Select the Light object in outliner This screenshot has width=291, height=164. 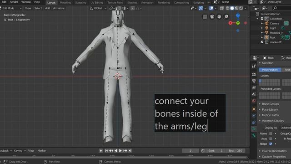tap(273, 28)
